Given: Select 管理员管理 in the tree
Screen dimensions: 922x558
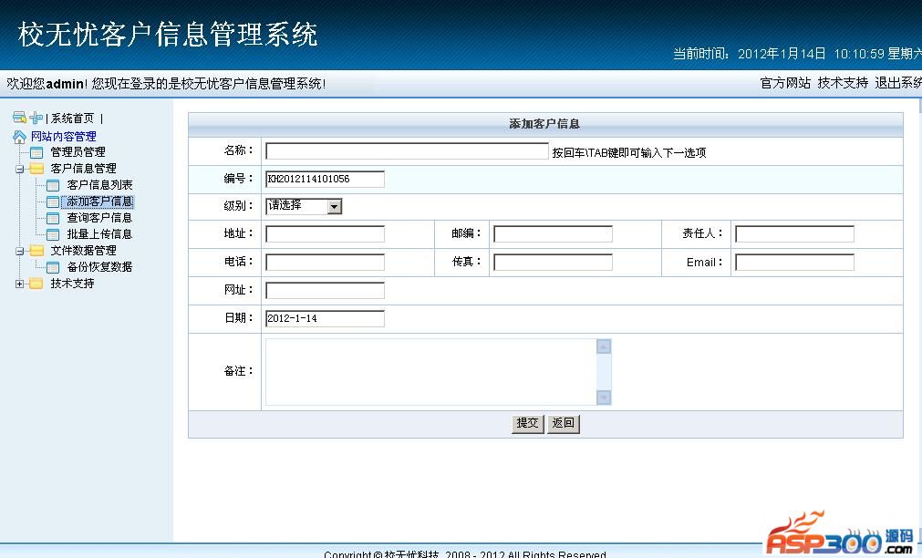Looking at the screenshot, I should [x=78, y=152].
